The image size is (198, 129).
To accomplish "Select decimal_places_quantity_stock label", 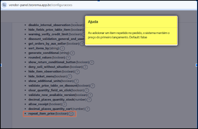I will [51, 100].
